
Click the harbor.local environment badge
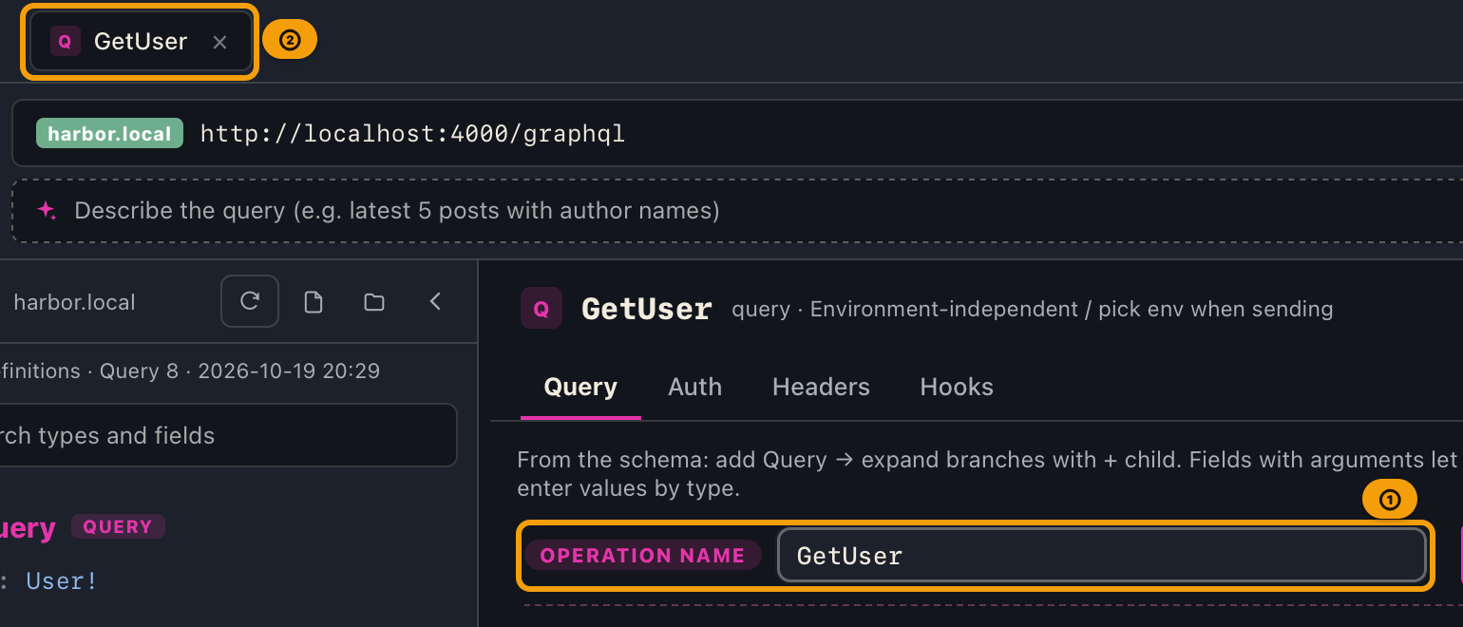[x=109, y=134]
